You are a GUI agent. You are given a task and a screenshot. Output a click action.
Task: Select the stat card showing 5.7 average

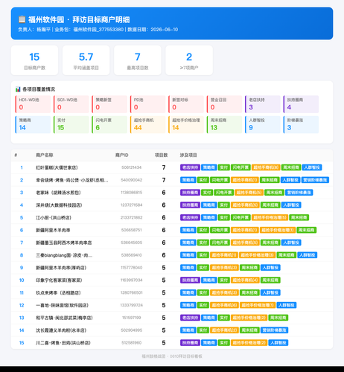86,60
